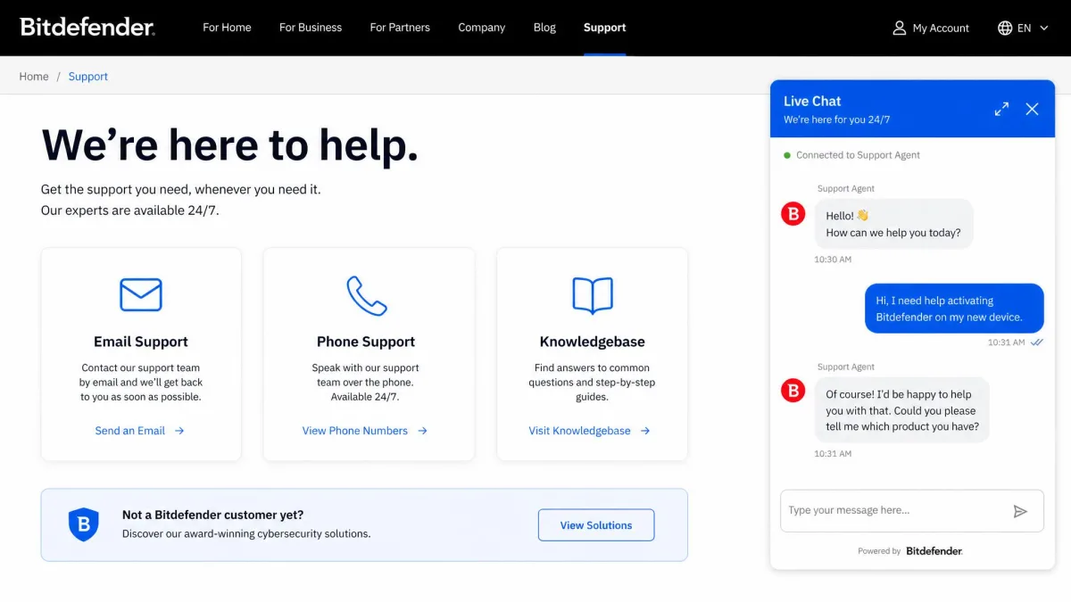The height and width of the screenshot is (602, 1071).
Task: Click the 'We're here to help.' headline
Action: point(229,145)
